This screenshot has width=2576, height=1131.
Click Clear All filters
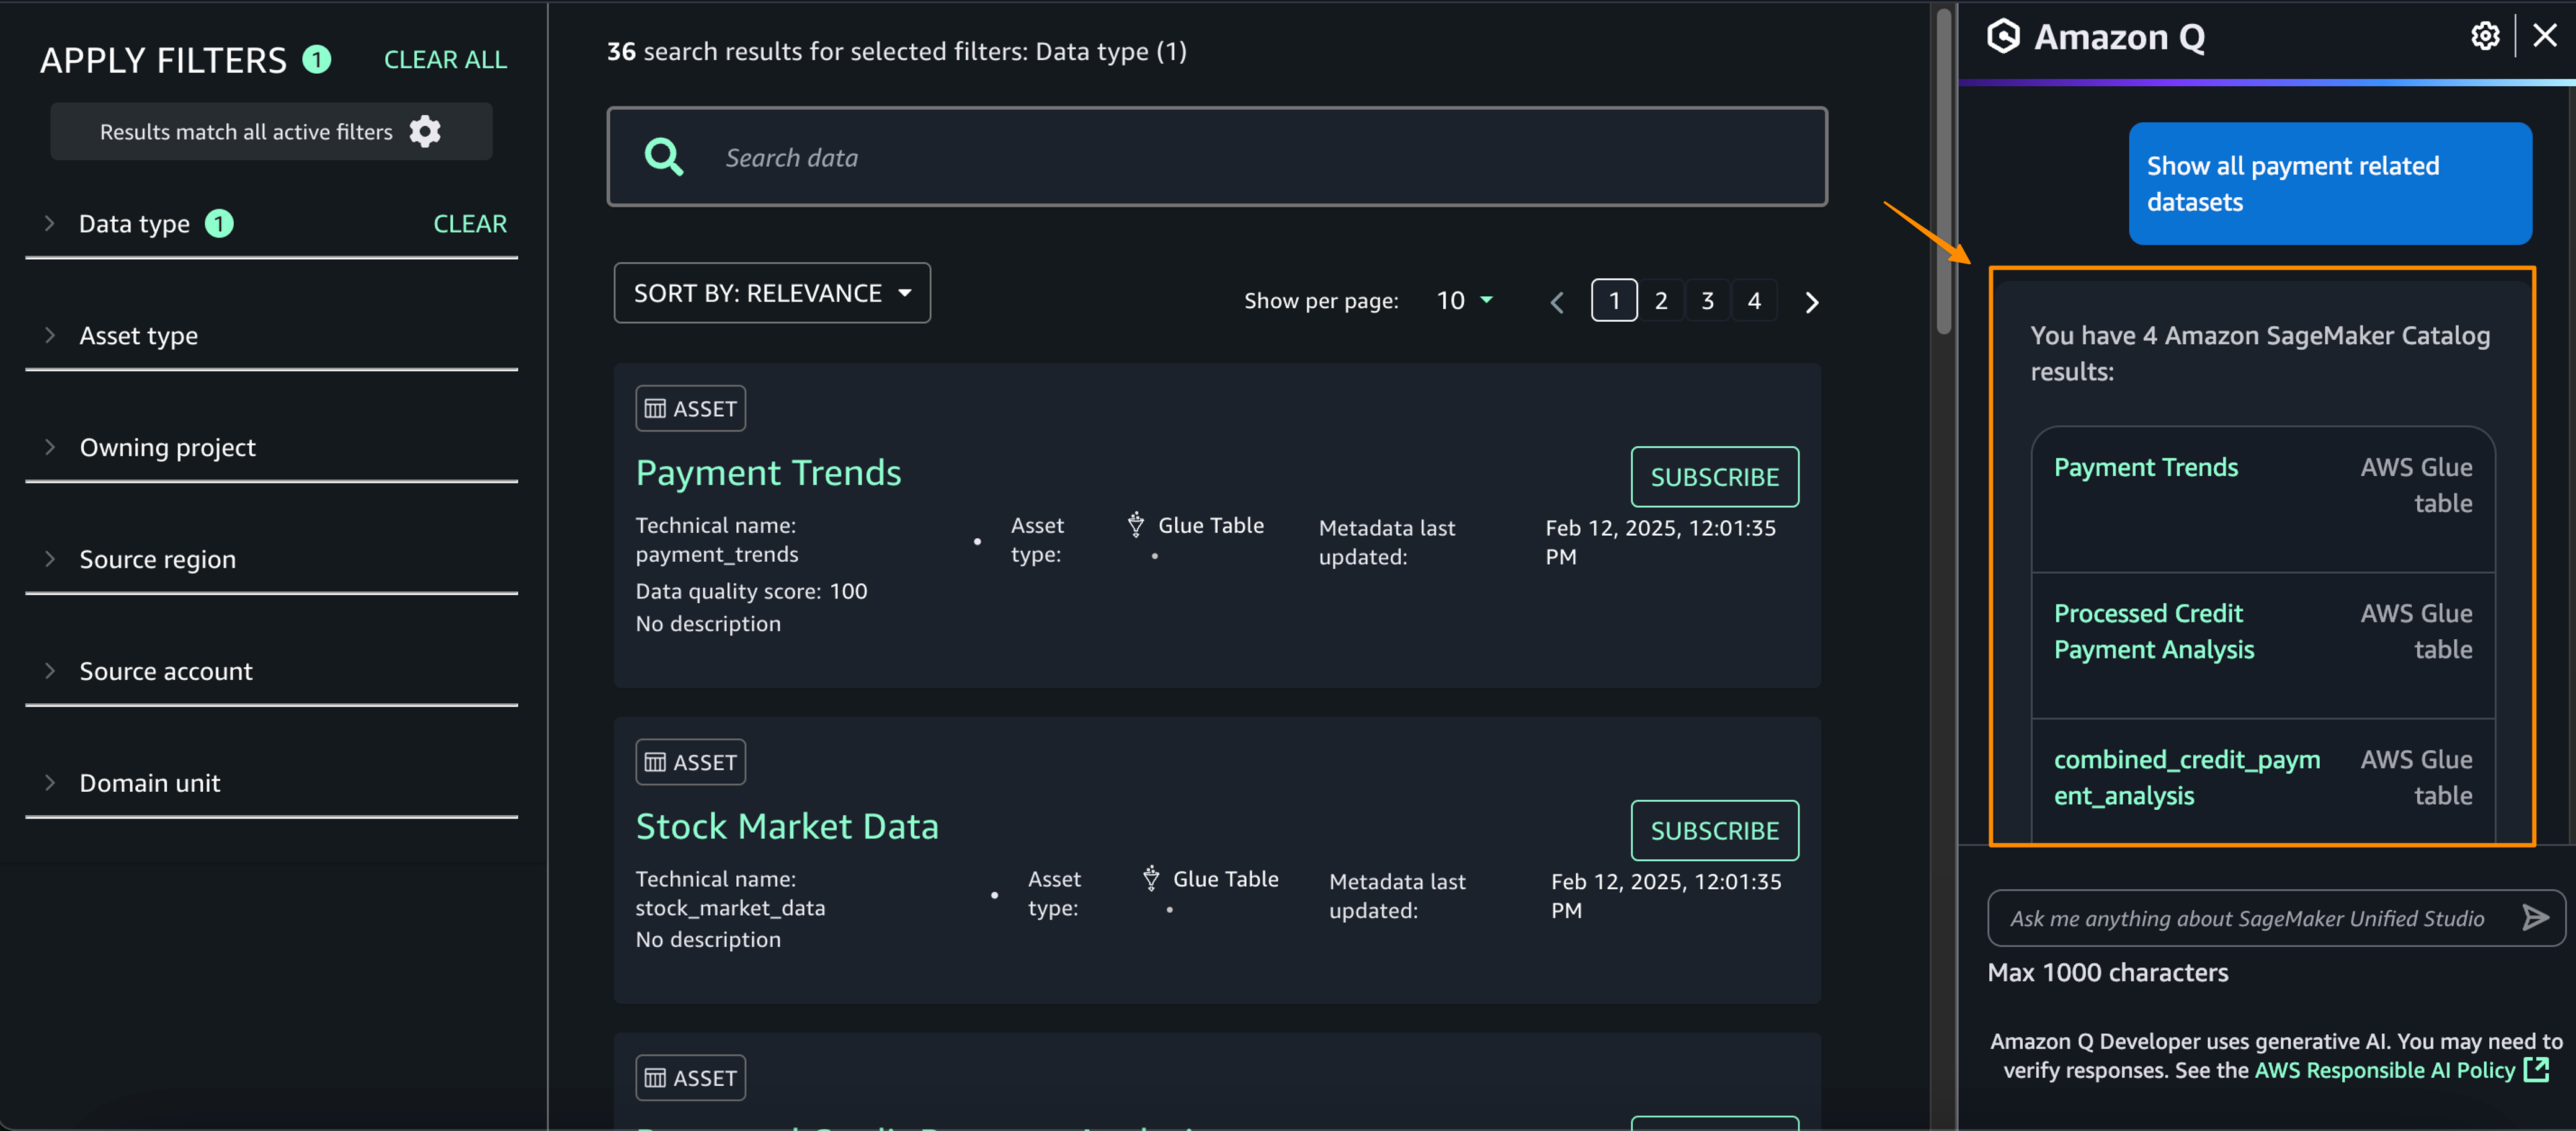click(445, 60)
